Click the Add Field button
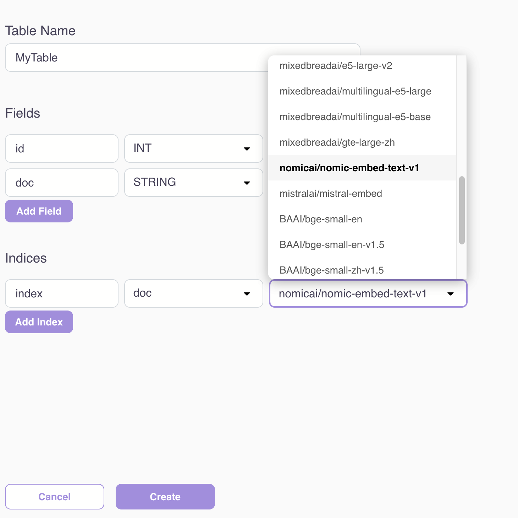This screenshot has height=518, width=518. pyautogui.click(x=39, y=211)
